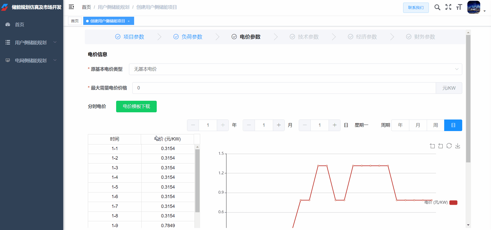The image size is (491, 230).
Task: Collapse the sidebar with the hamburger icon
Action: pyautogui.click(x=71, y=7)
